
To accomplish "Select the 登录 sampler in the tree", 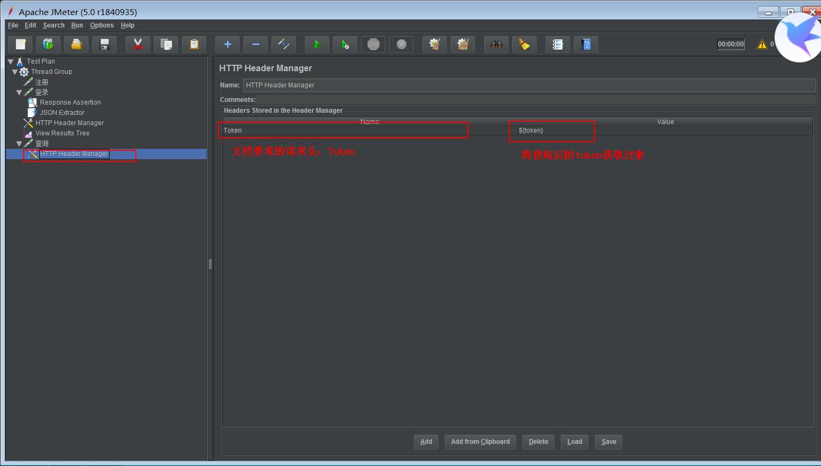I will click(42, 92).
